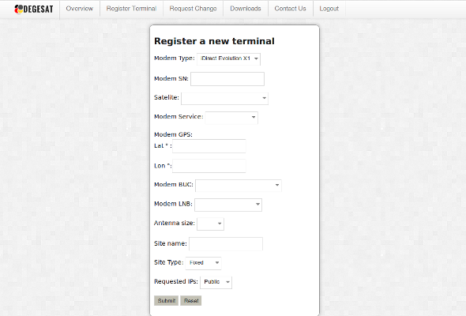Image resolution: width=466 pixels, height=316 pixels.
Task: Submit the terminal registration form
Action: click(166, 300)
